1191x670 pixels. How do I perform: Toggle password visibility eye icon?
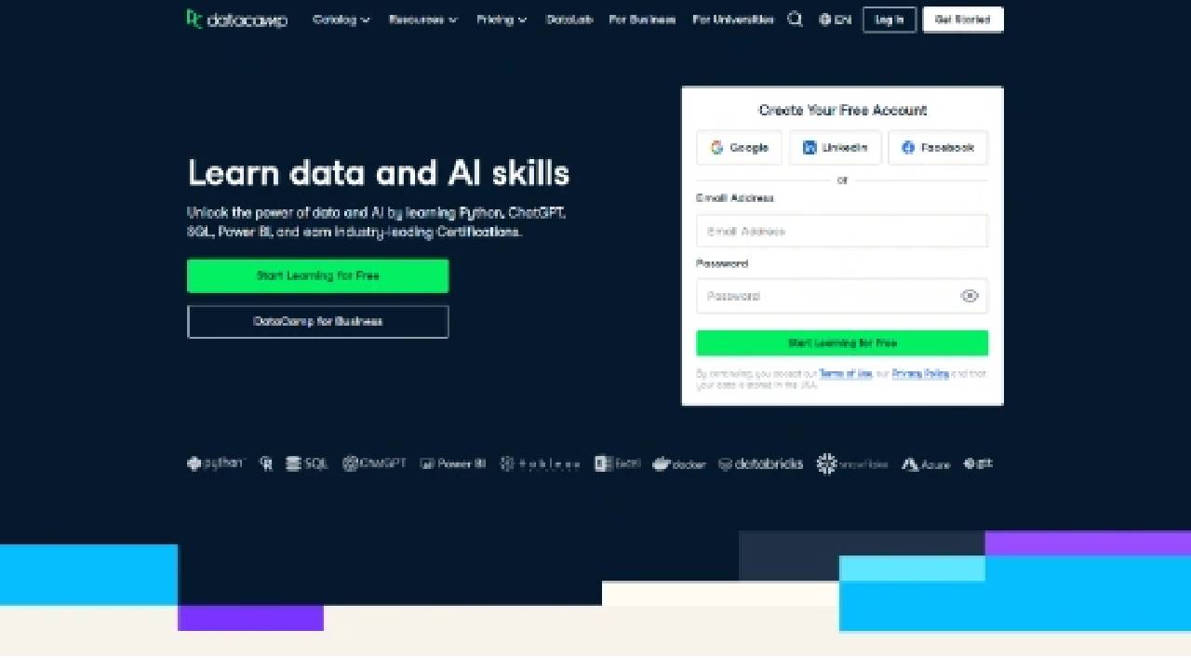pos(970,296)
